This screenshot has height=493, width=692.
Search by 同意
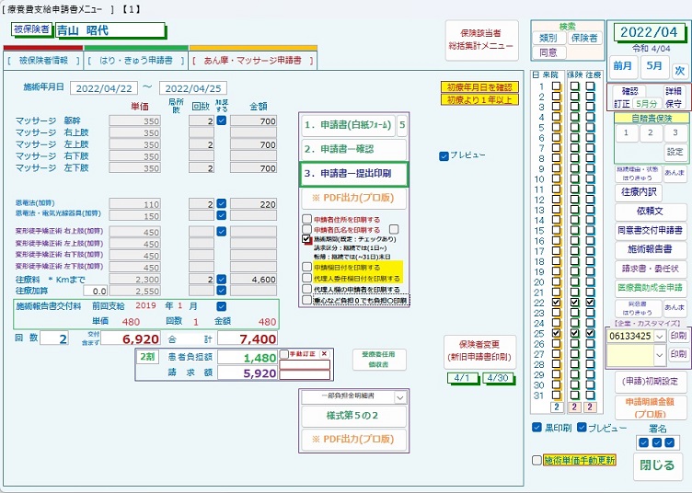[x=548, y=52]
